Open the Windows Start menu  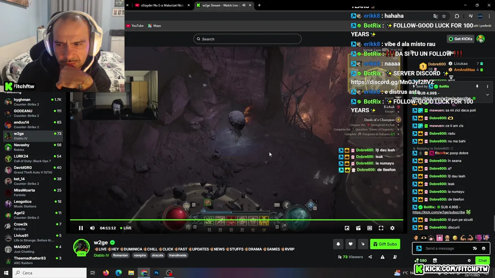coord(6,273)
